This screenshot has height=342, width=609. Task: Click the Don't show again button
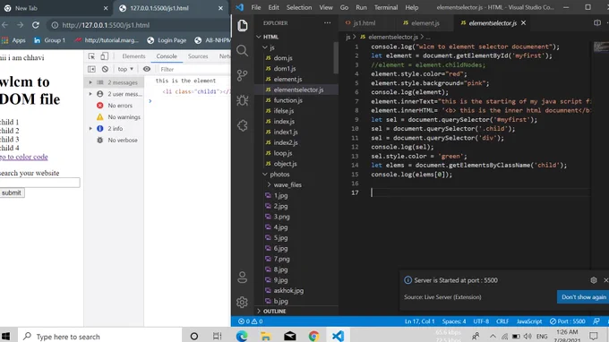click(x=583, y=297)
